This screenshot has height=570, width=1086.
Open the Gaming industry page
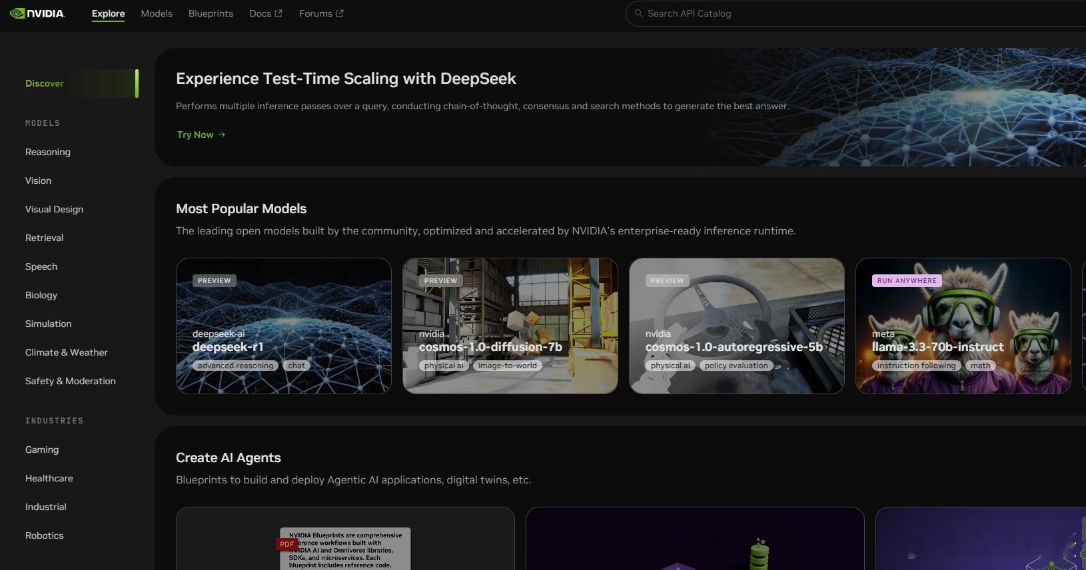(x=42, y=449)
